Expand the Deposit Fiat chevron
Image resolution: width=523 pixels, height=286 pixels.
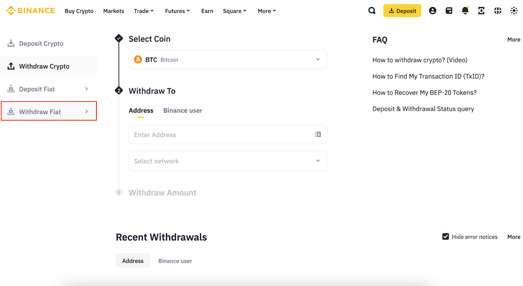click(87, 89)
